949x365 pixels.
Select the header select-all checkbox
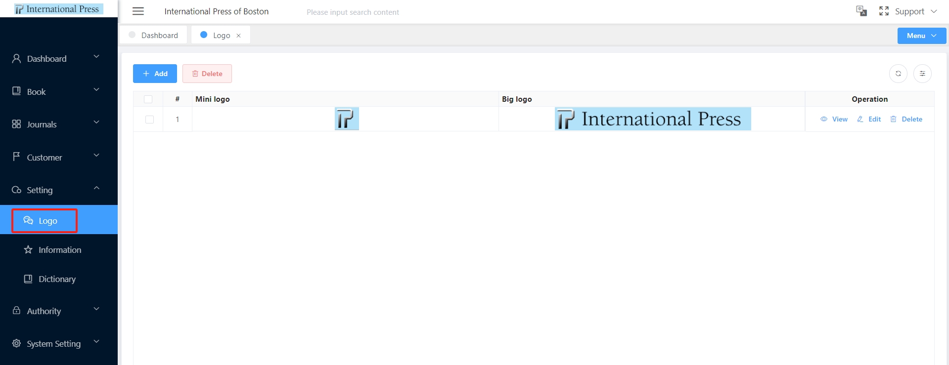pos(148,99)
